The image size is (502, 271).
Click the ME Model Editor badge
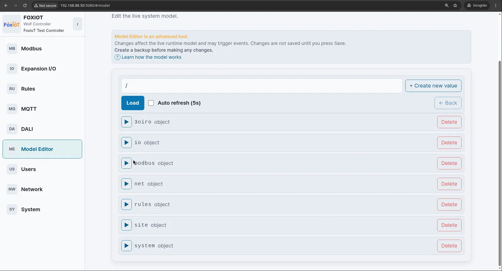tap(12, 149)
